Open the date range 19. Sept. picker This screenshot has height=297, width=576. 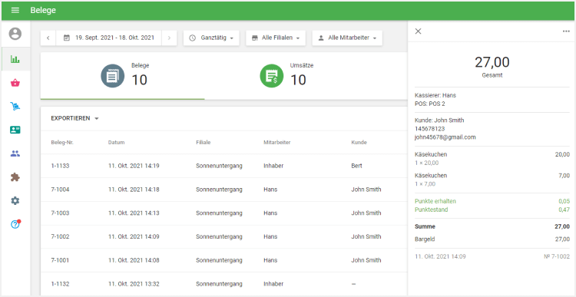click(109, 38)
